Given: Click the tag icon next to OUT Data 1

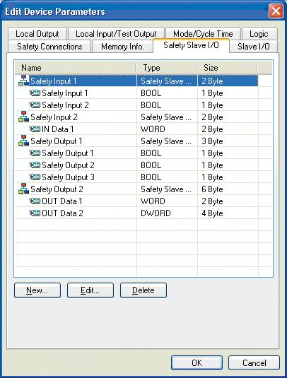Looking at the screenshot, I should 35,201.
